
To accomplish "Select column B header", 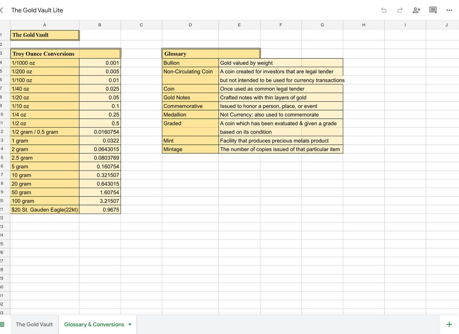I will click(99, 25).
